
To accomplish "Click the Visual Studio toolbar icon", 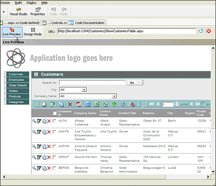I will (x=19, y=12).
